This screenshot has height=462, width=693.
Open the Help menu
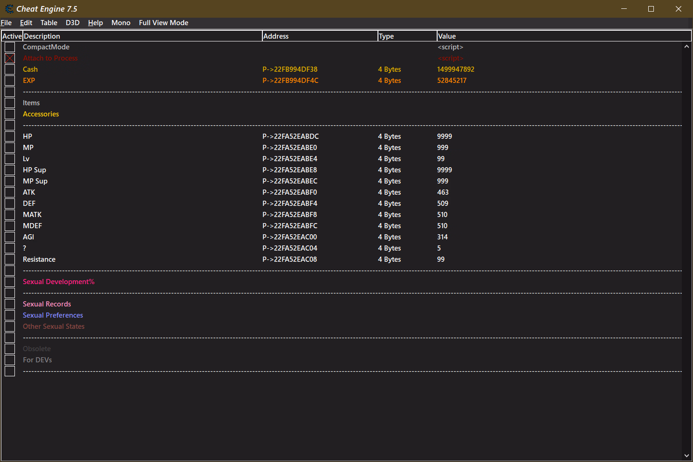96,23
